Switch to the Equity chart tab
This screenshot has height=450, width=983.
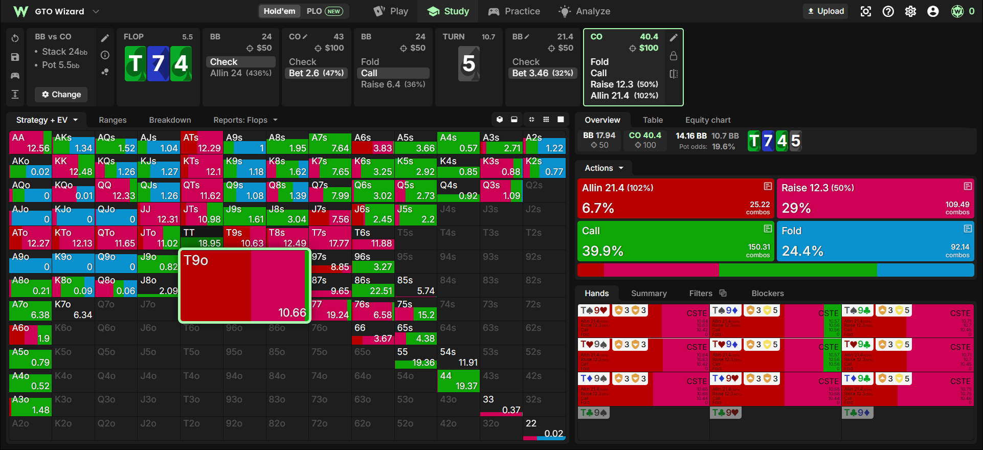[708, 120]
